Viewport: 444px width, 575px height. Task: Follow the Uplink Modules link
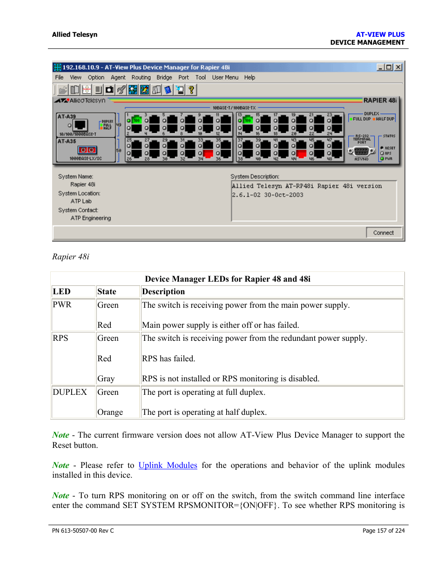[168, 465]
